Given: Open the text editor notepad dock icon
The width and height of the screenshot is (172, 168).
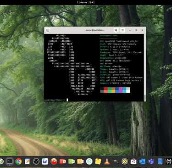Looking at the screenshot, I should (28, 161).
